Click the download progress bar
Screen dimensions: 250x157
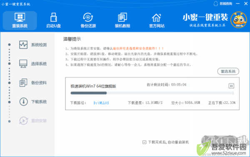point(152,93)
